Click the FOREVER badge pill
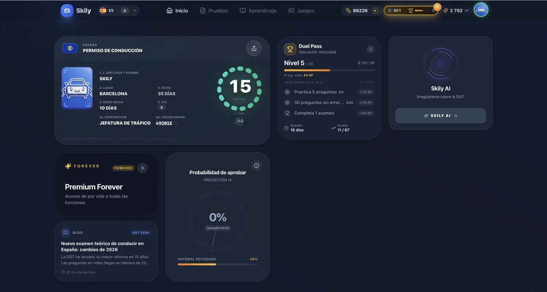This screenshot has height=292, width=547. point(124,168)
